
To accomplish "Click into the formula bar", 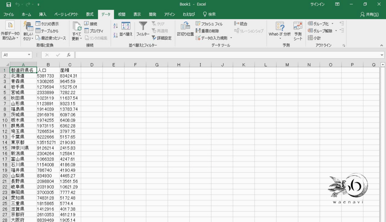I will pyautogui.click(x=228, y=55).
